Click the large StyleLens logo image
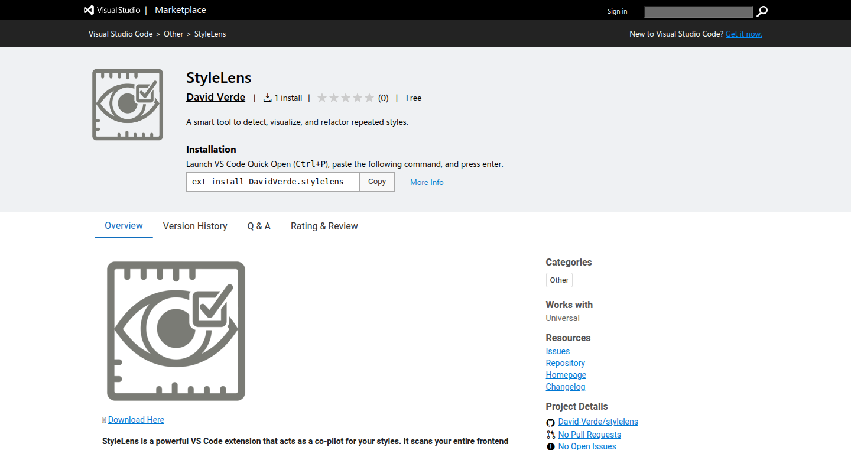 click(x=176, y=331)
